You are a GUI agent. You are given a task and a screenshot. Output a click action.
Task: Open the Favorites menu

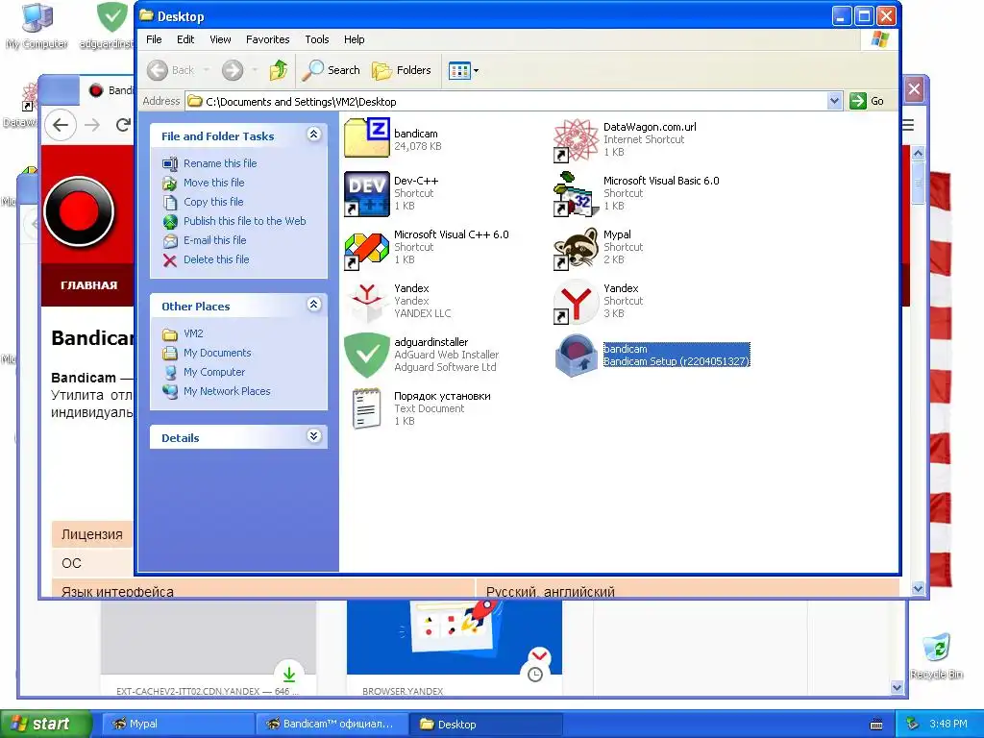(268, 39)
